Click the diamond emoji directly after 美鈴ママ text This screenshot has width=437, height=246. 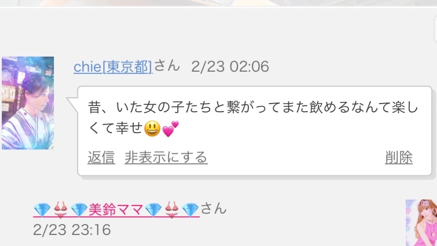(153, 210)
